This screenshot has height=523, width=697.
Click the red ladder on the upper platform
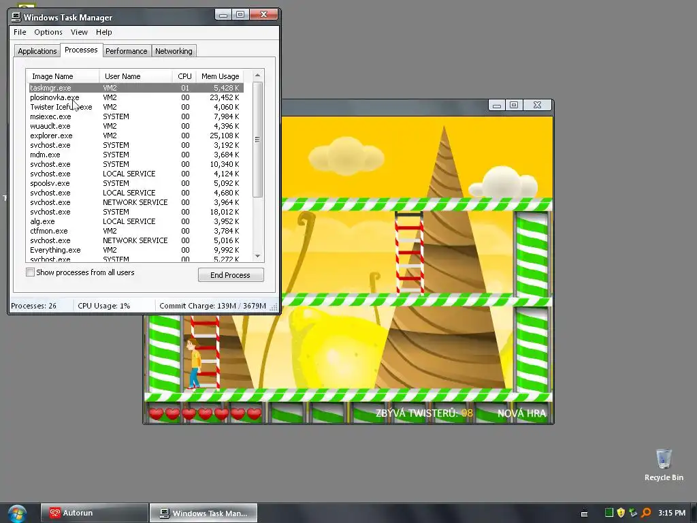pos(409,252)
